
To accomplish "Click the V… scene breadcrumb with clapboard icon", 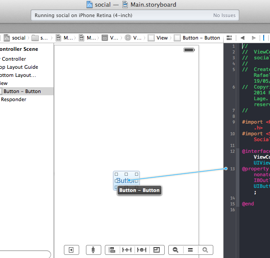I will [x=110, y=38].
